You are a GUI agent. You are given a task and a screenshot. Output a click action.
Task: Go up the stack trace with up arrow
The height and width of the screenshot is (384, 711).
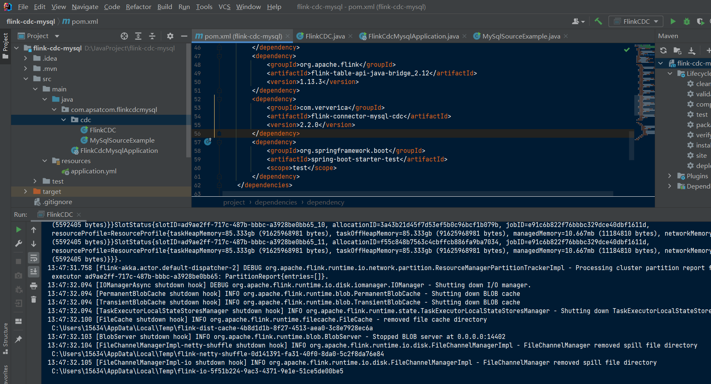(34, 230)
